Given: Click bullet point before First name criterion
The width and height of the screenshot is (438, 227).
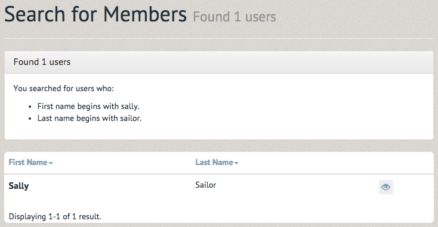Looking at the screenshot, I should tap(30, 107).
